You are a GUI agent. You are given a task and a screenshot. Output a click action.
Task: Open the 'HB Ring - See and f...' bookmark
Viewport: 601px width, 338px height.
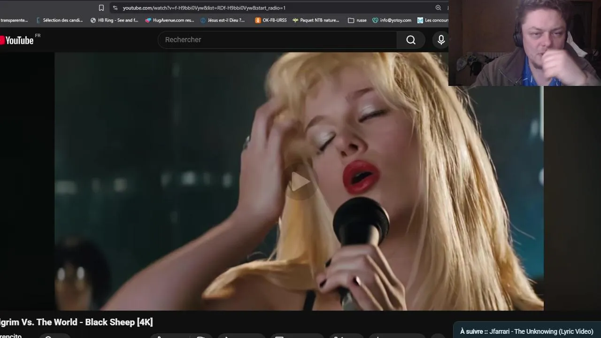(x=115, y=20)
